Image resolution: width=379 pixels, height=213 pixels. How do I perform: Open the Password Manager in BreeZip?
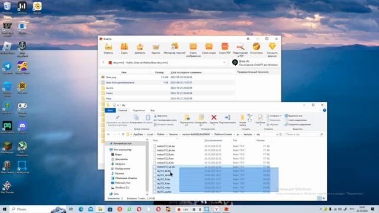pyautogui.click(x=175, y=49)
